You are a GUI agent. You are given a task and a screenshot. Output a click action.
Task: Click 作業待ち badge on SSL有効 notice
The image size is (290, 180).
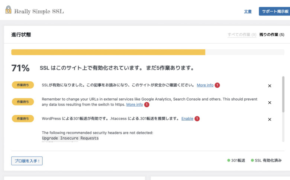point(23,85)
